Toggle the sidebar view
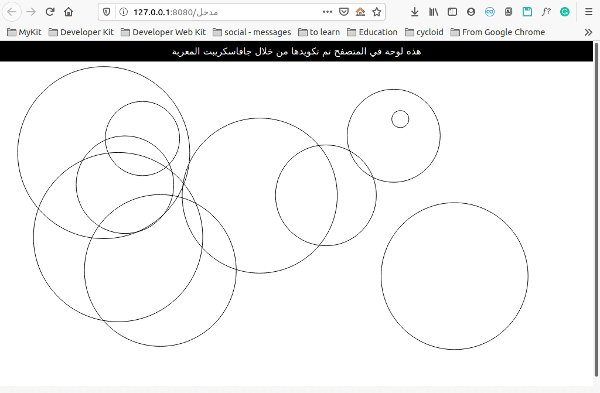The height and width of the screenshot is (393, 600). click(452, 12)
